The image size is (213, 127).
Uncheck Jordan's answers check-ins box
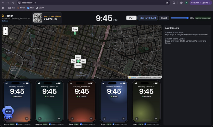pyautogui.click(x=50, y=124)
